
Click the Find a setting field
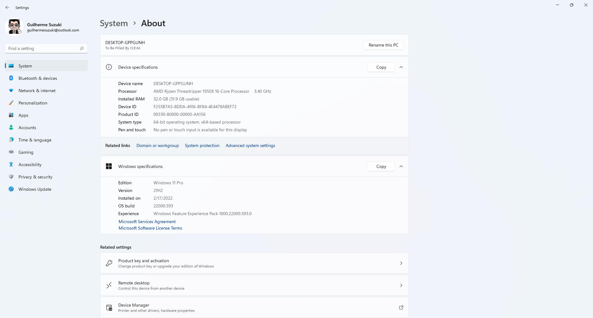42,48
